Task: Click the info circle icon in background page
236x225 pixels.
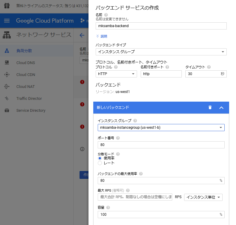Action: [82, 149]
